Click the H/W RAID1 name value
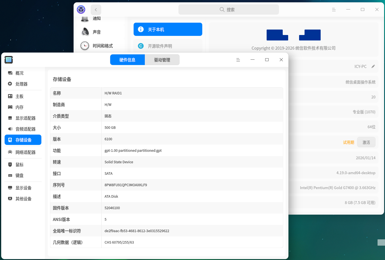Image resolution: width=385 pixels, height=260 pixels. pos(113,93)
